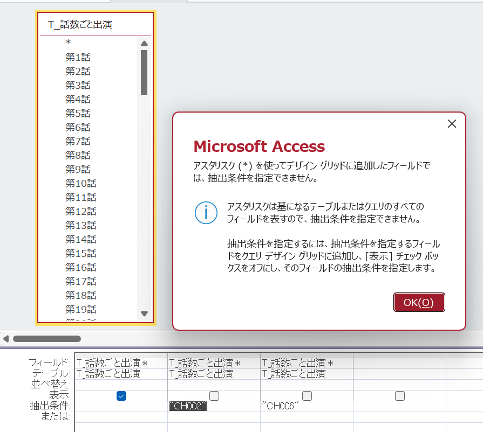Click the "CH006" criteria cell

(x=307, y=406)
